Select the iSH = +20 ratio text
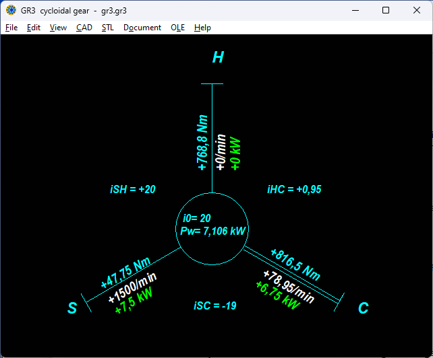This screenshot has width=433, height=358. click(x=133, y=190)
